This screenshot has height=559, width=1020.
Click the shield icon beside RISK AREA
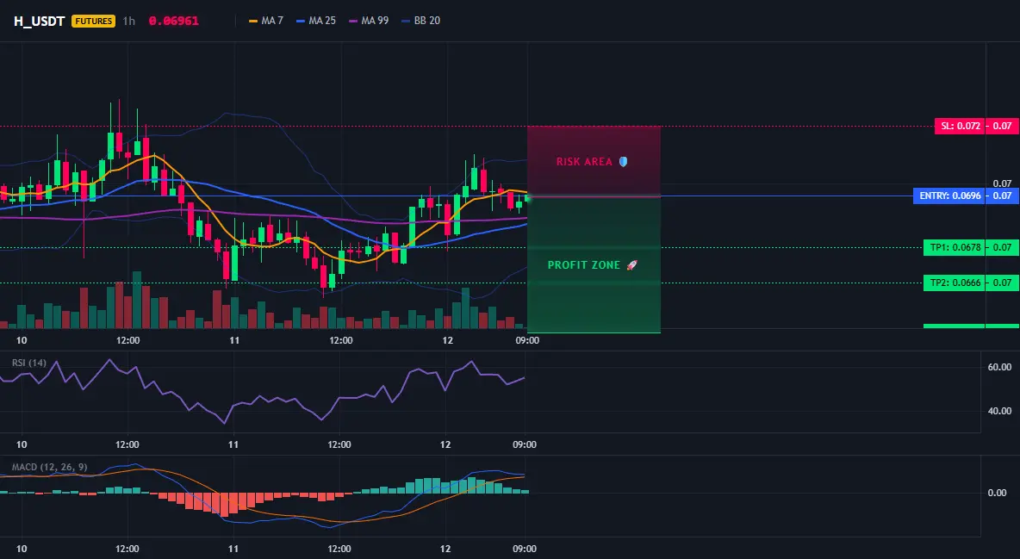[x=623, y=161]
